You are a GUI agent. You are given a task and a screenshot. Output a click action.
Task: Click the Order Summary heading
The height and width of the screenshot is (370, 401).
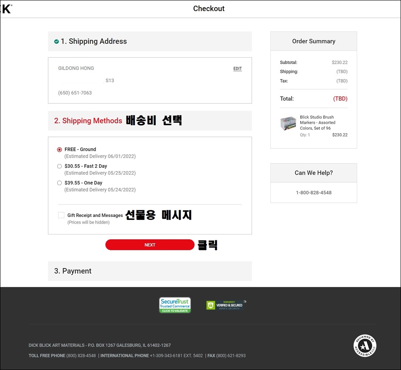point(314,41)
